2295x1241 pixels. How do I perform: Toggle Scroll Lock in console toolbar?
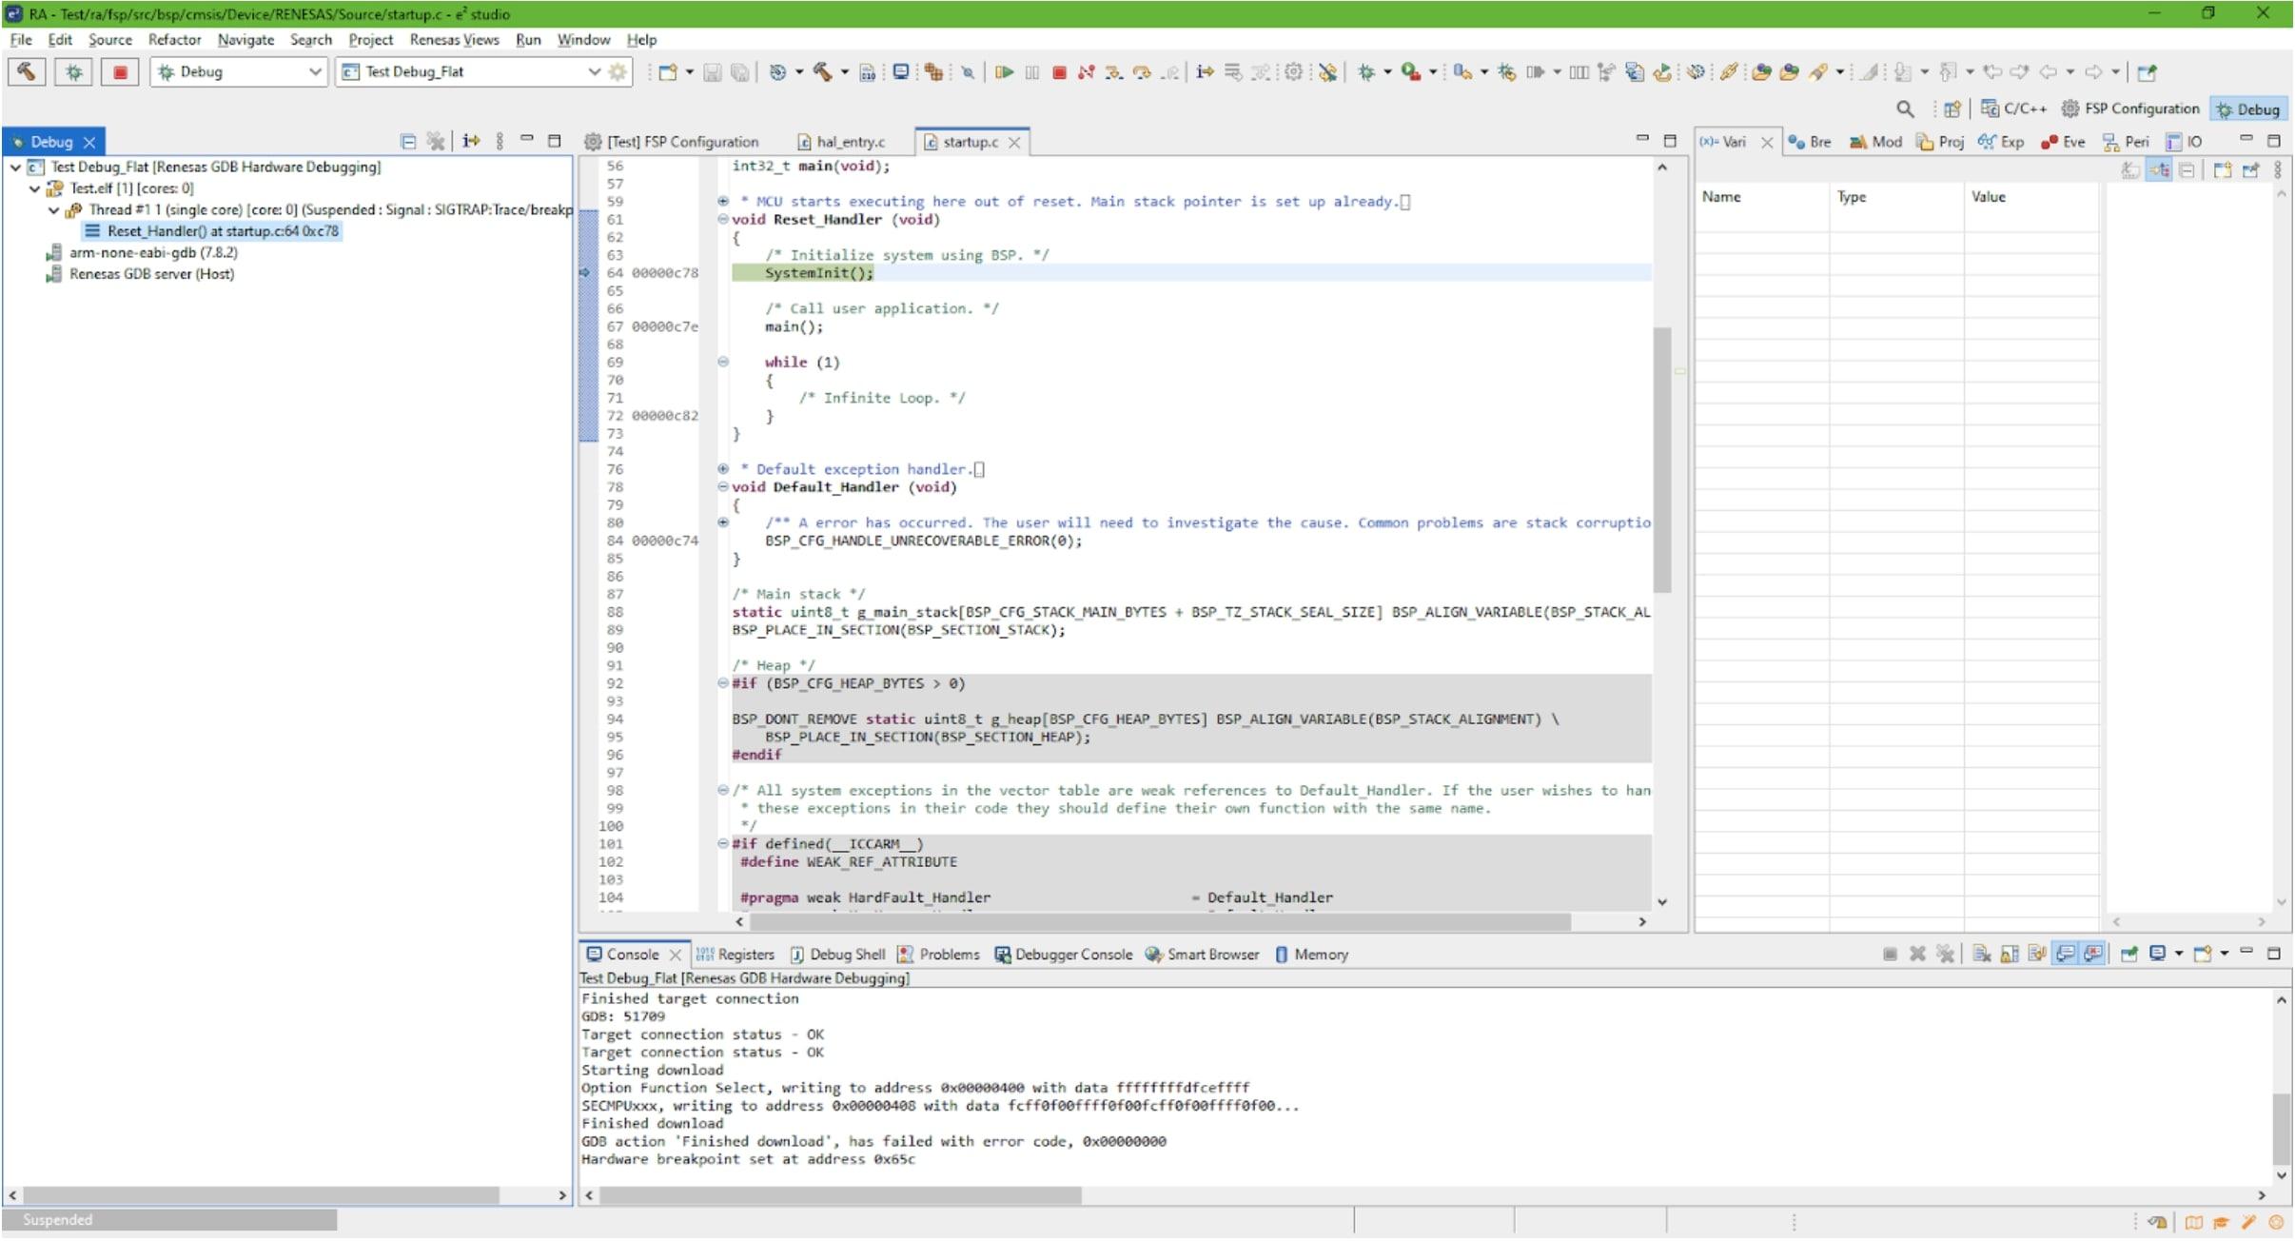2010,955
